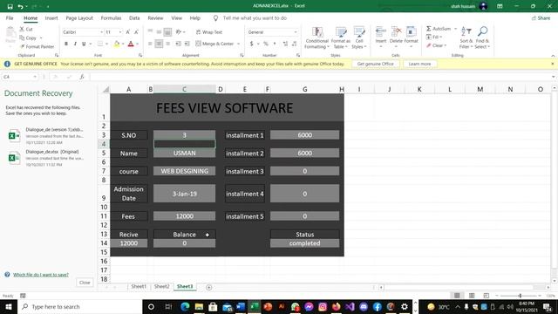558x314 pixels.
Task: Switch to the Formulas tab
Action: tap(111, 18)
